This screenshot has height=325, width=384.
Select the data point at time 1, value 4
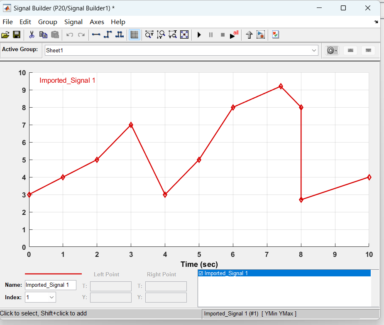(63, 177)
